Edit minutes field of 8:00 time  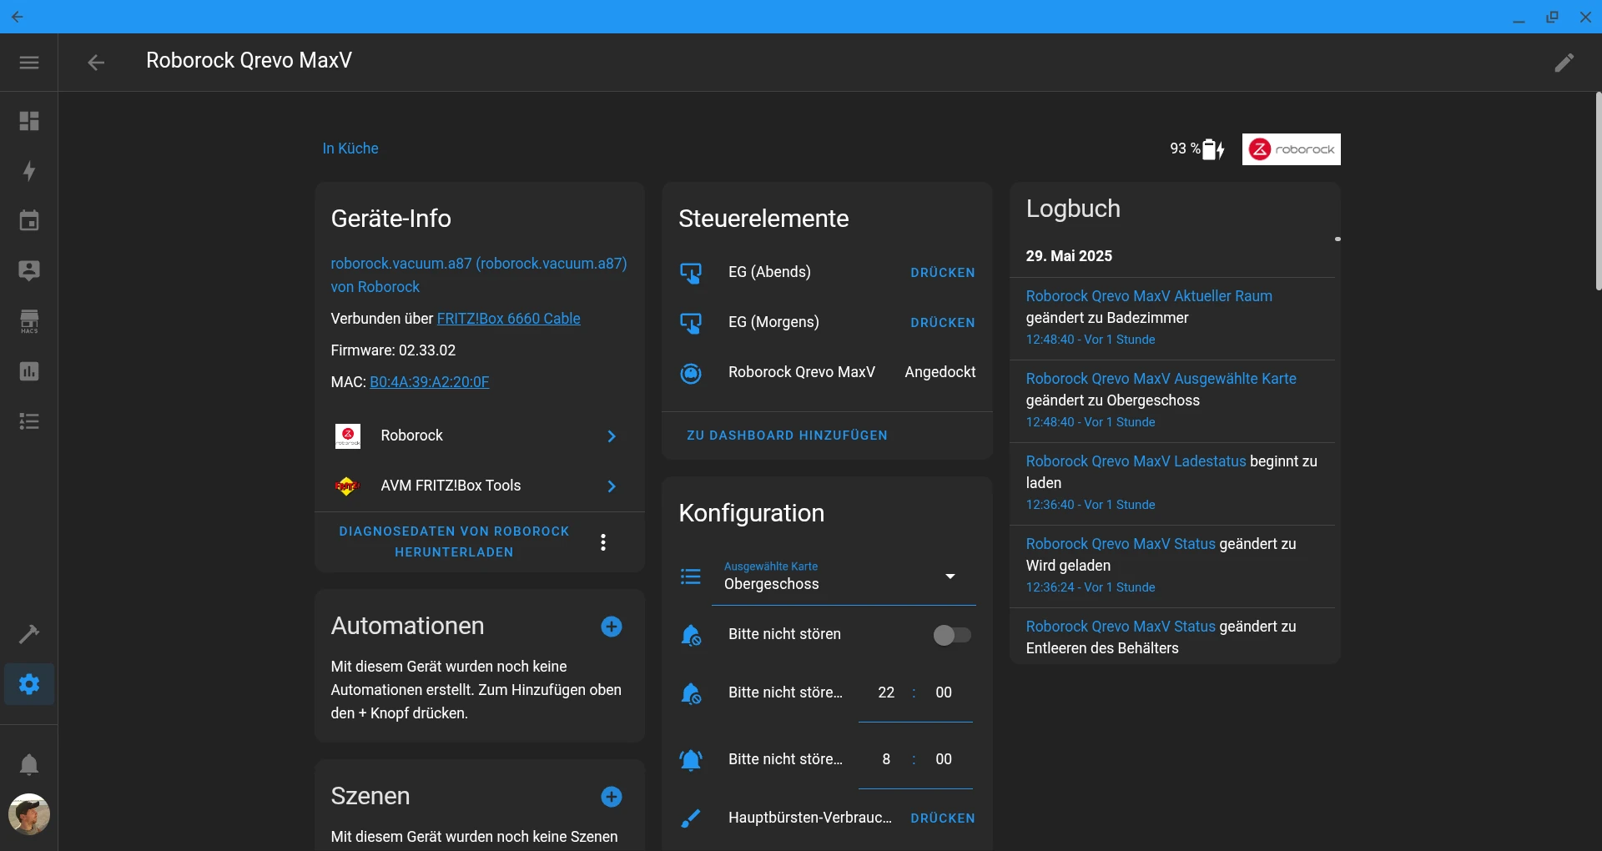click(944, 759)
